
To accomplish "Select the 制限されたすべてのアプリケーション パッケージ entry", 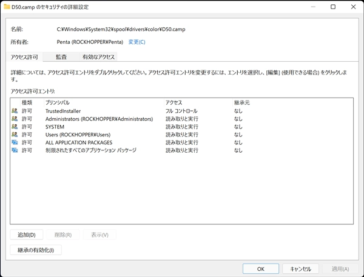I will pos(181,150).
